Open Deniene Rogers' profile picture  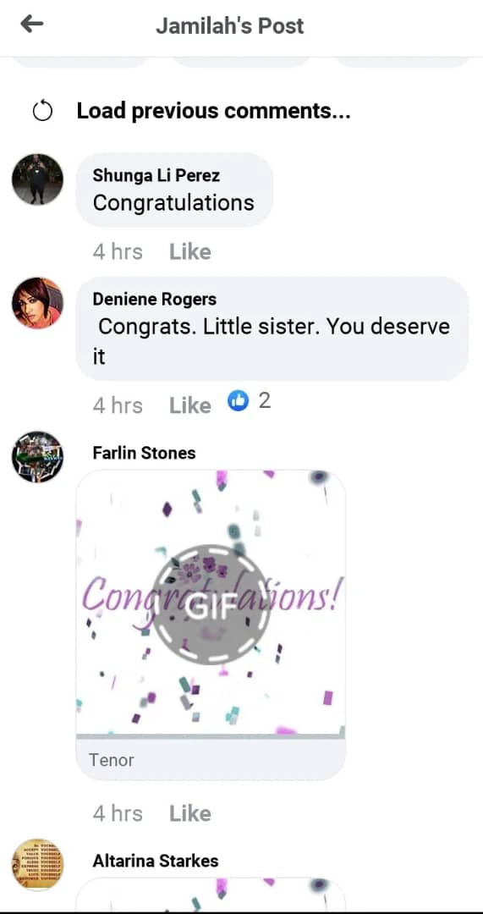(37, 303)
